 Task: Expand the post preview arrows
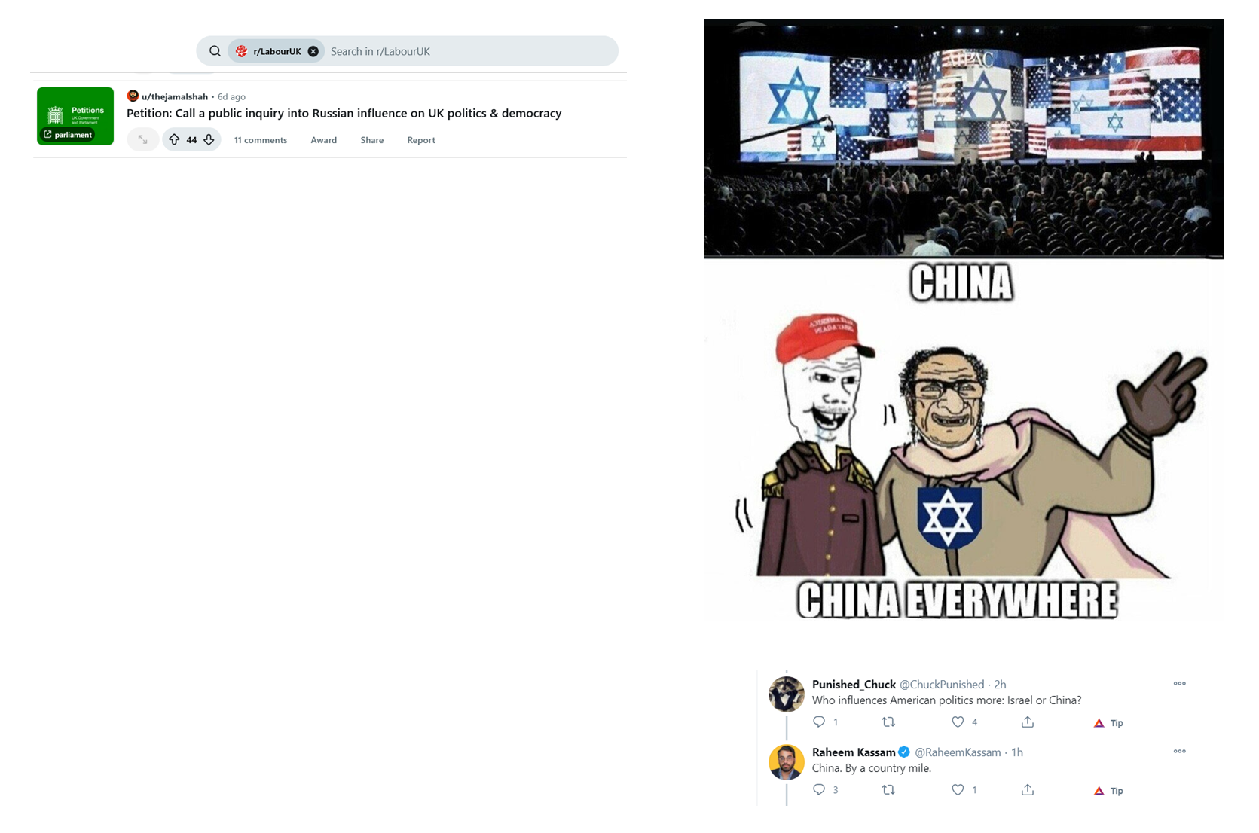pos(142,139)
